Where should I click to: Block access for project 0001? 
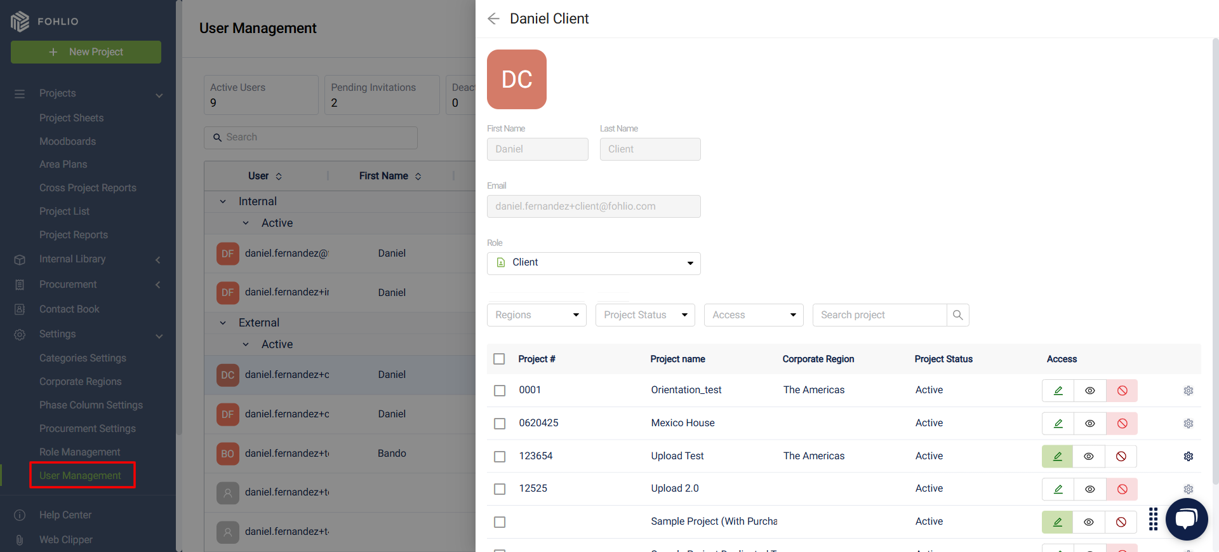(x=1122, y=391)
